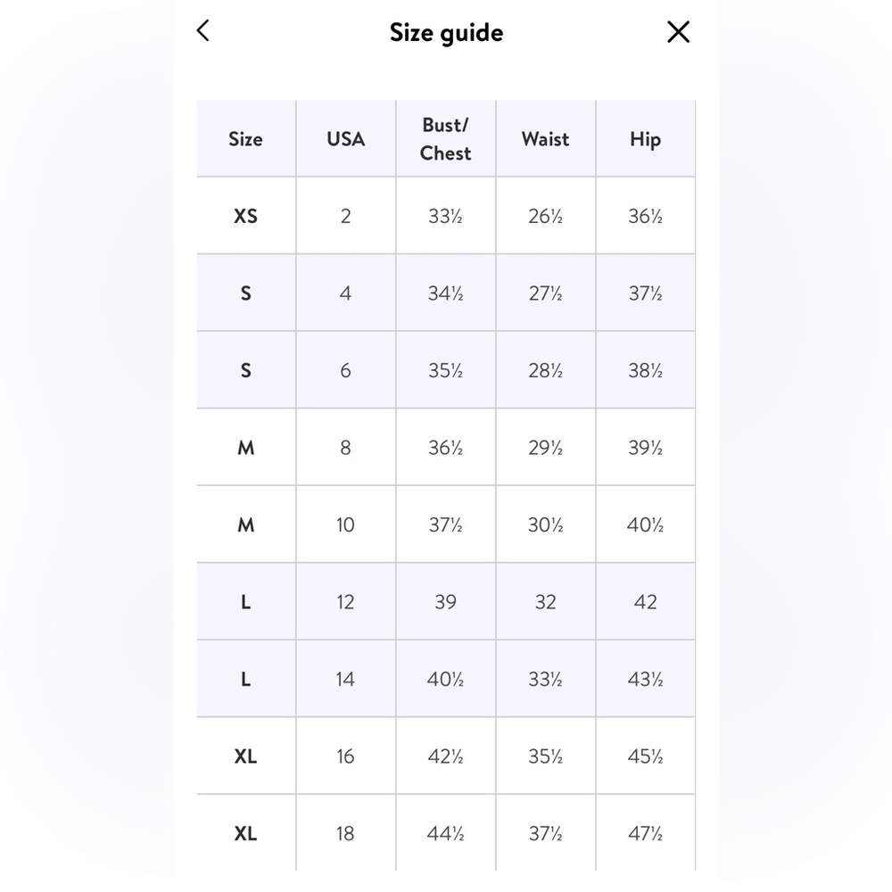This screenshot has width=892, height=892.
Task: Click USA size 2 cell
Action: coord(346,216)
